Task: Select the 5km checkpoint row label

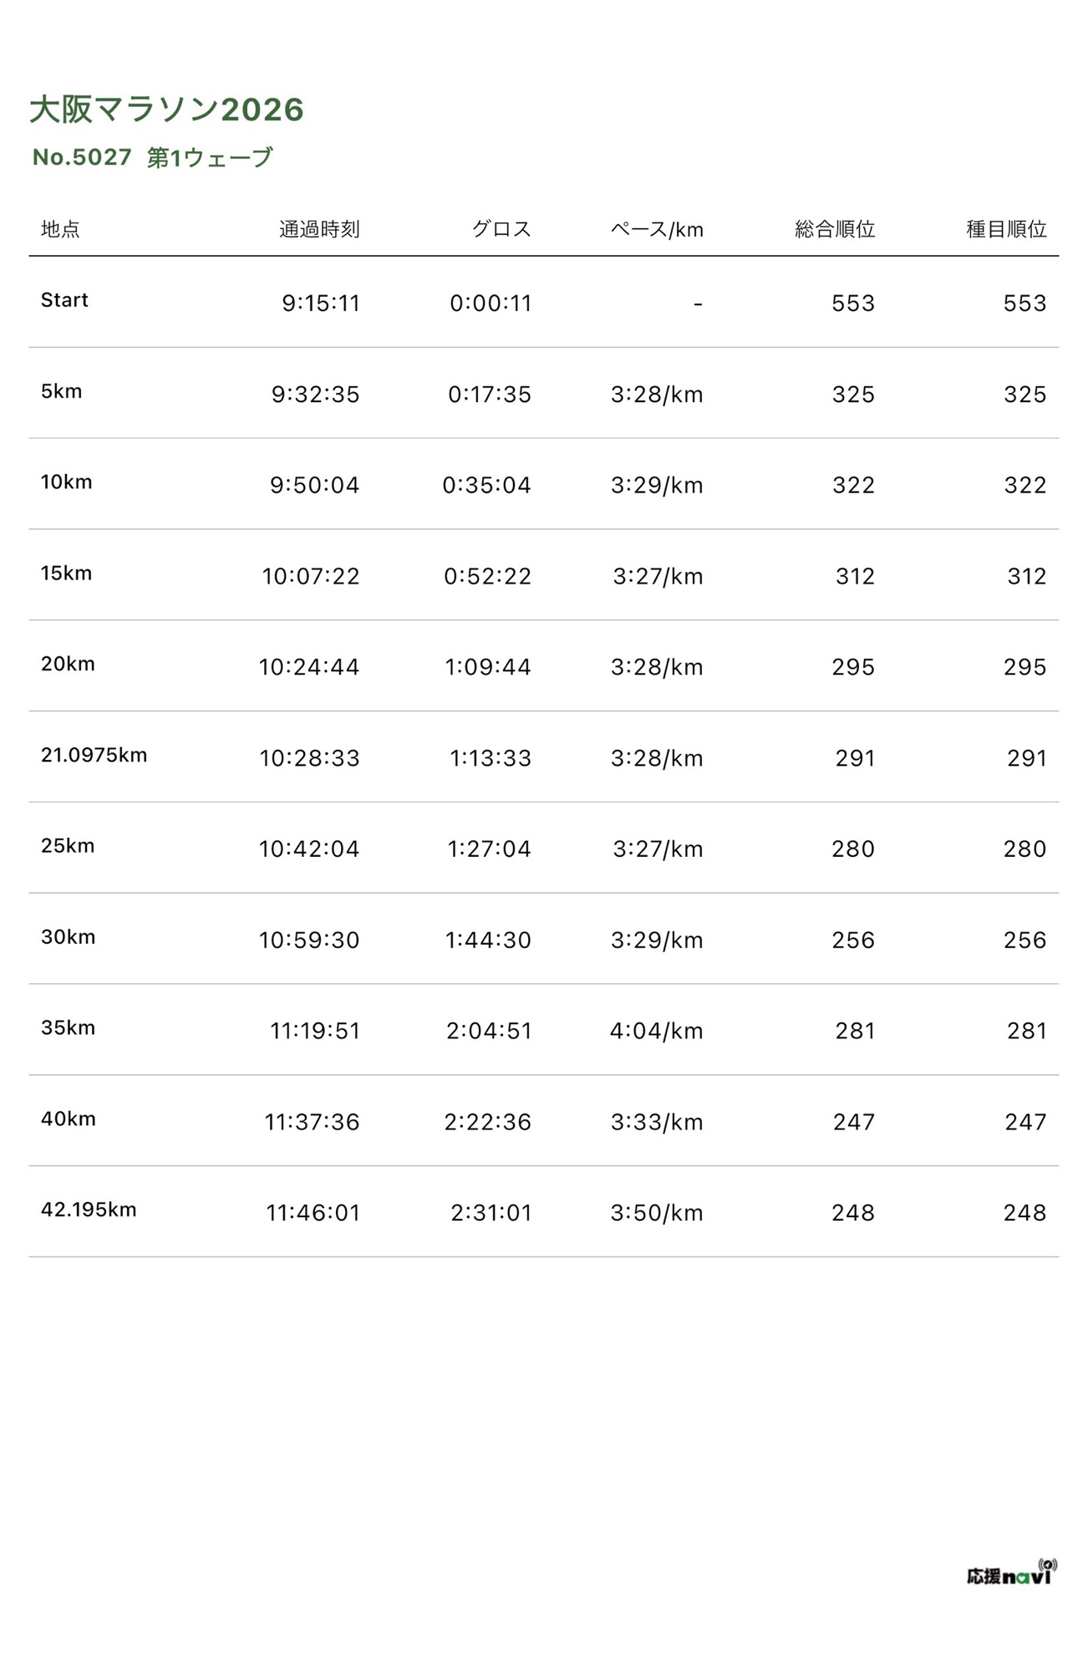Action: click(x=61, y=391)
